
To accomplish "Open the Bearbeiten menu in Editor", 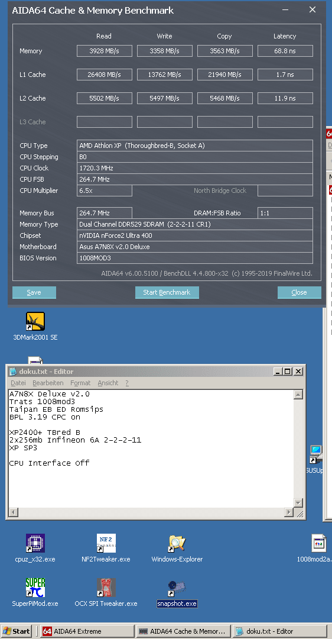I will (48, 383).
